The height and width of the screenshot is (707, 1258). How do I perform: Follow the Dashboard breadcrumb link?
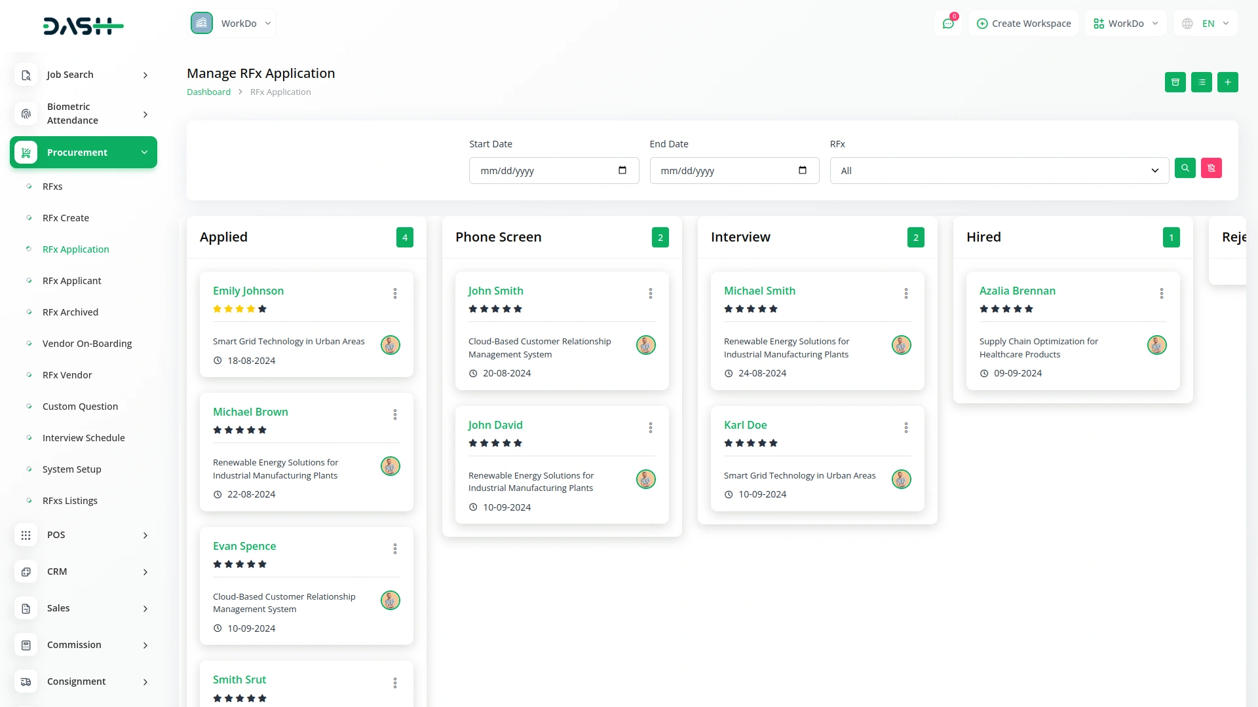point(208,92)
